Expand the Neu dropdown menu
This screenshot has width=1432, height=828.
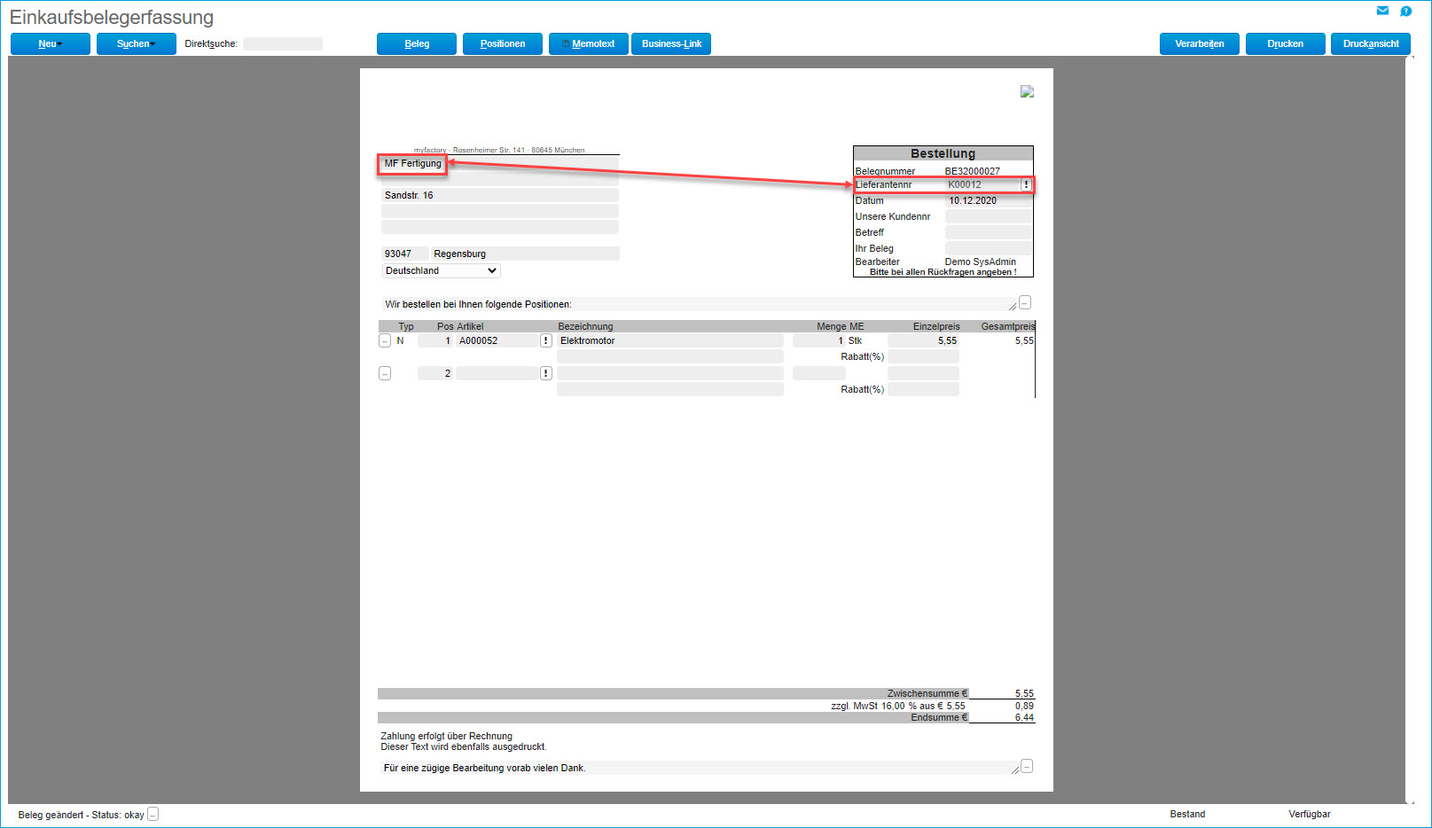[50, 43]
